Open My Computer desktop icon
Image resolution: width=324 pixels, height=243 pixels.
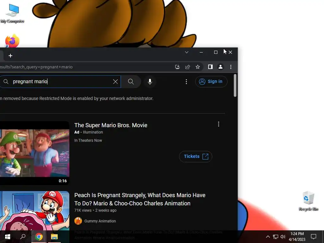12,13
